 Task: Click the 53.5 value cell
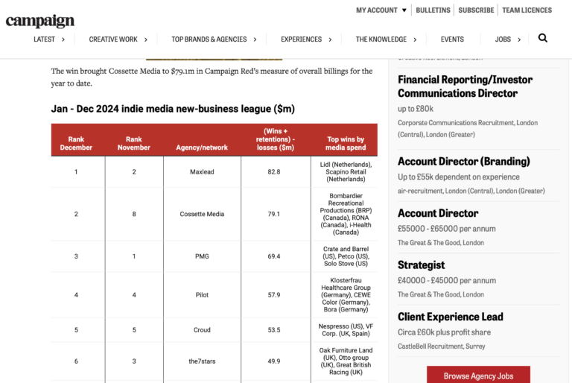pos(274,329)
